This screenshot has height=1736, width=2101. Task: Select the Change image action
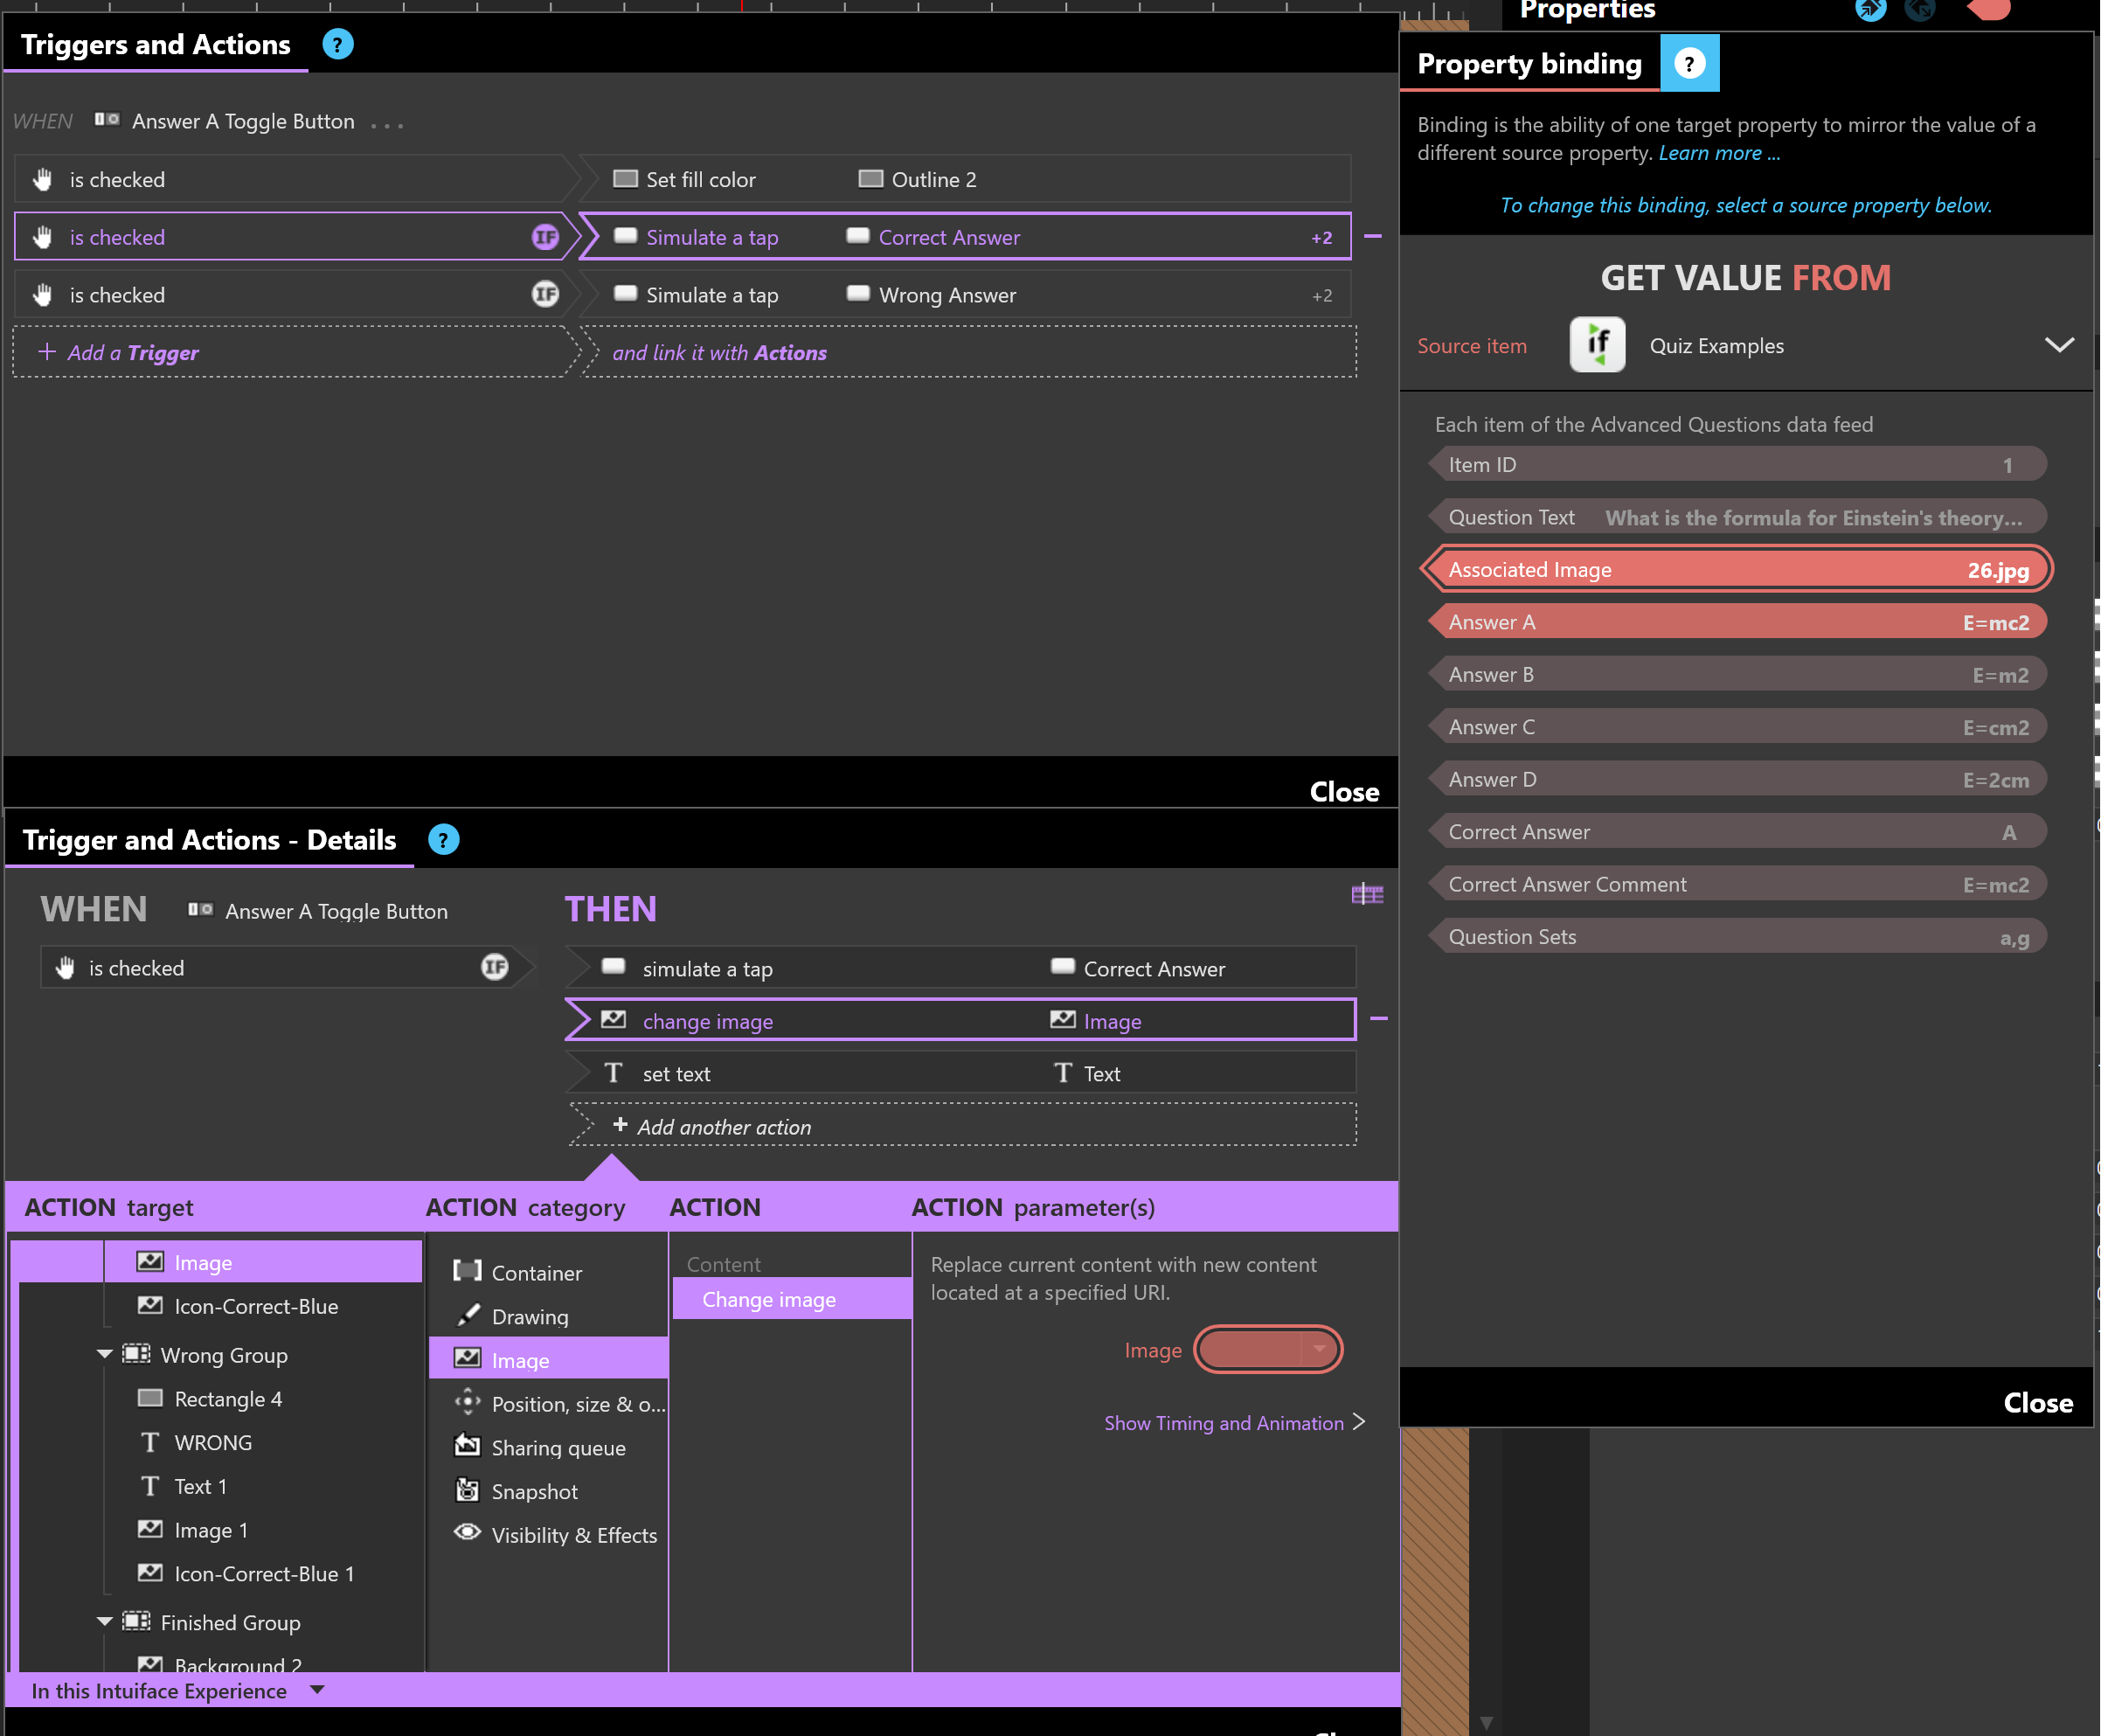(769, 1300)
